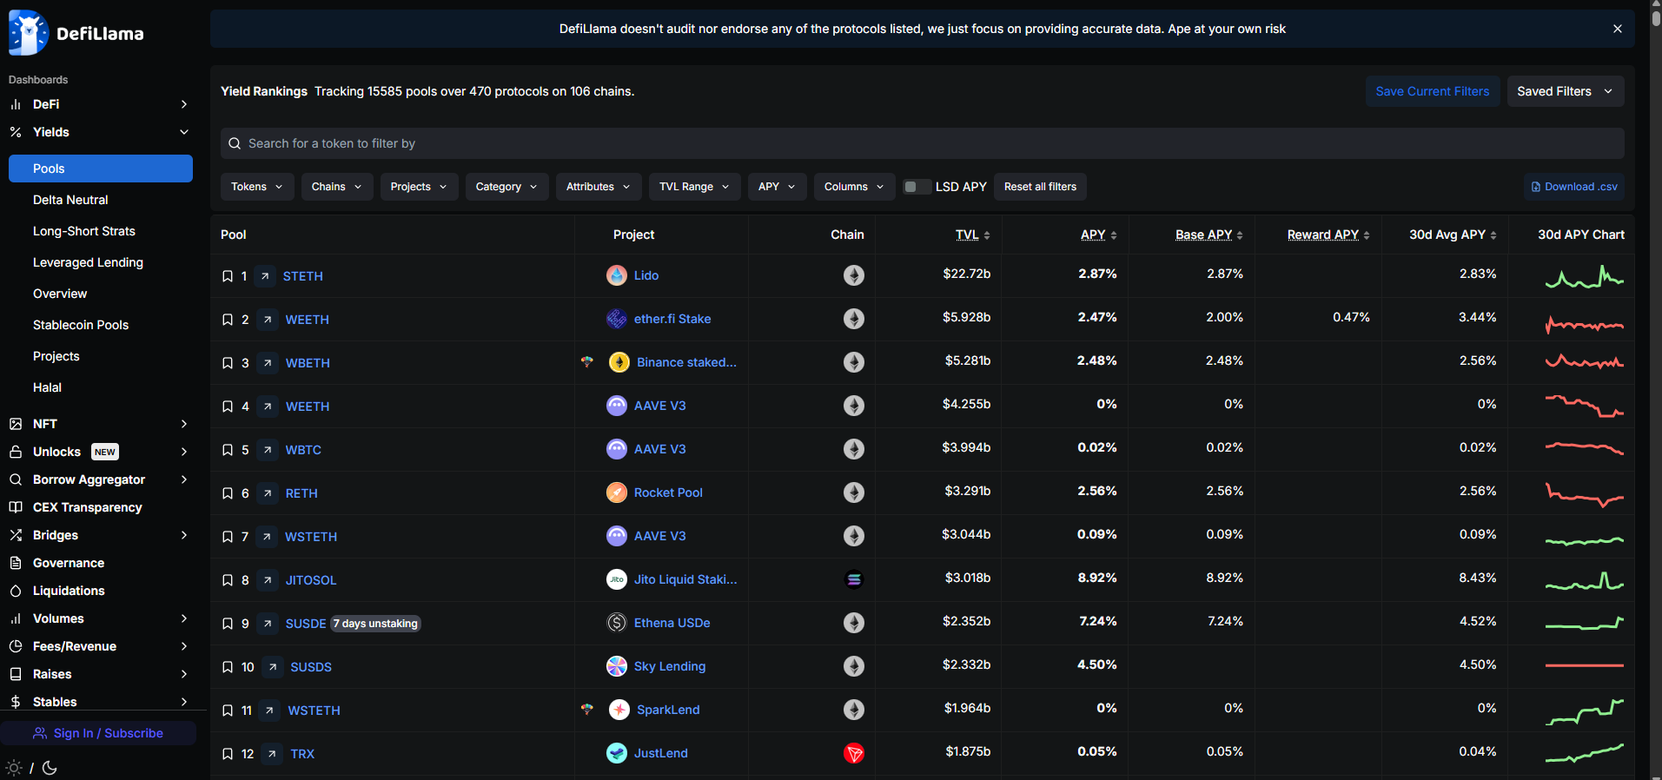Open external link arrow for SUSDS

273,667
